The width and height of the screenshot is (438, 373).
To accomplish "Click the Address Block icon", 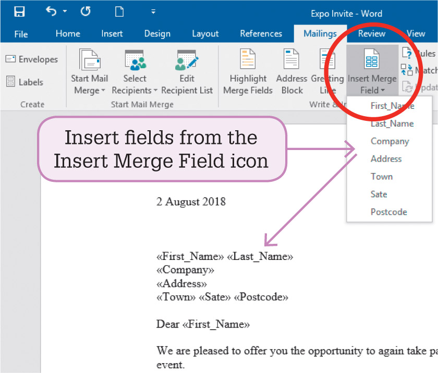I will pos(291,58).
